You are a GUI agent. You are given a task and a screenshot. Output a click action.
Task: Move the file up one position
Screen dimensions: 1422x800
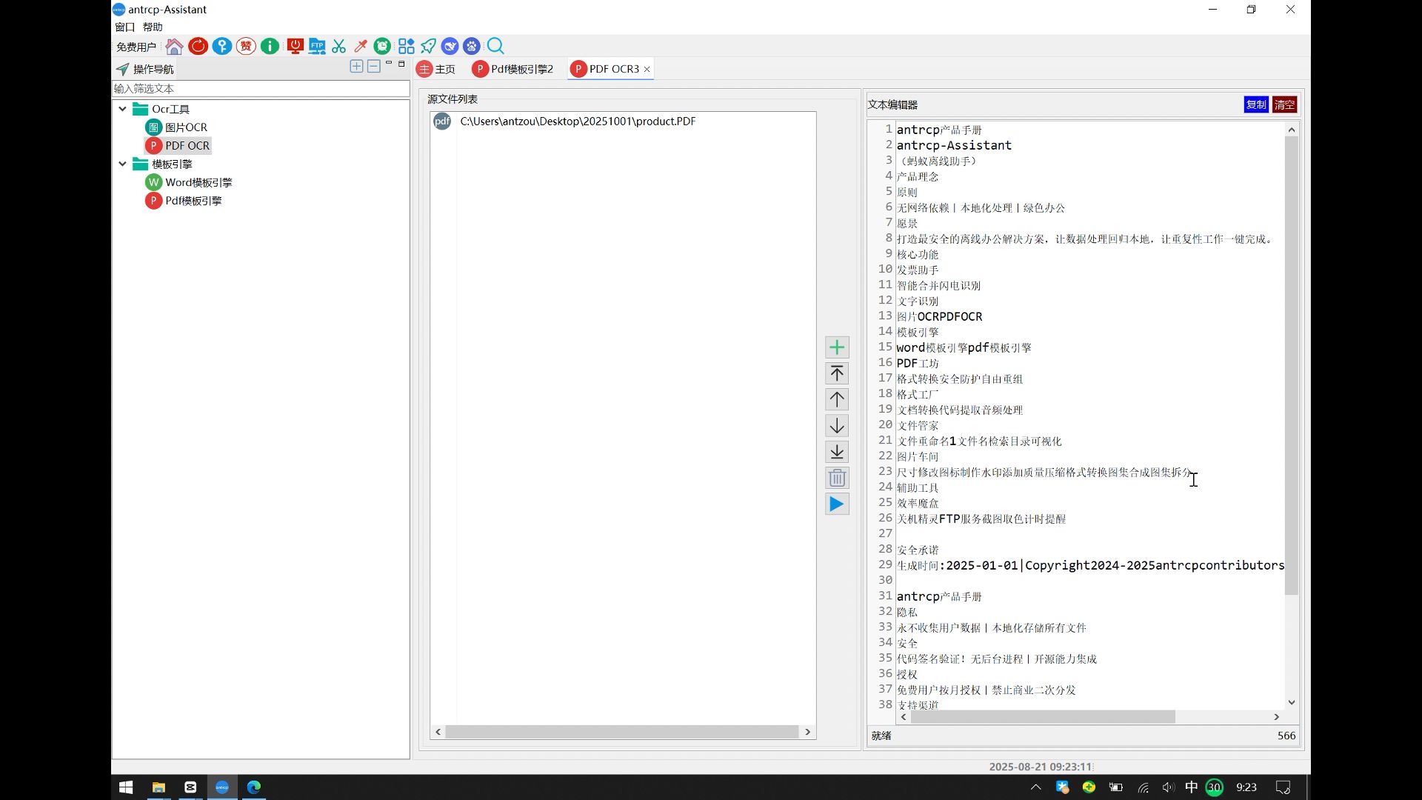coord(837,399)
